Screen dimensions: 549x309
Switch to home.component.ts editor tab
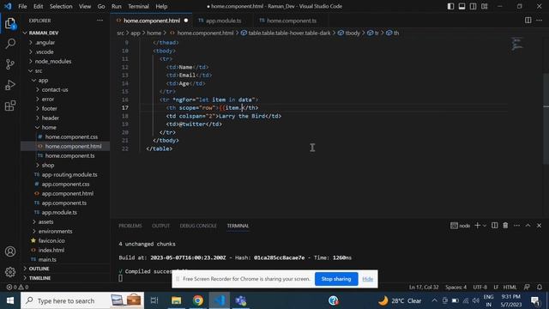coord(292,21)
